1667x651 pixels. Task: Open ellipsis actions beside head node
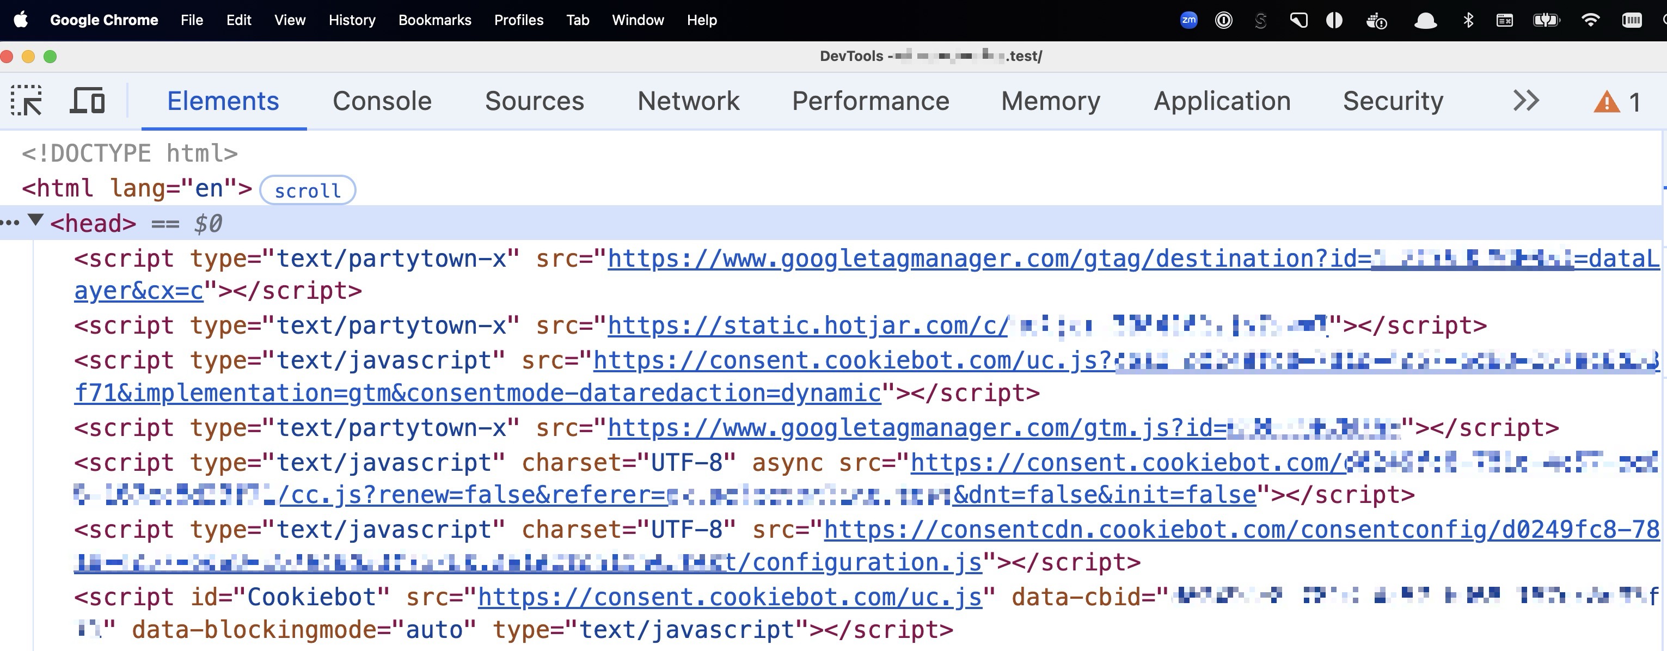click(10, 223)
